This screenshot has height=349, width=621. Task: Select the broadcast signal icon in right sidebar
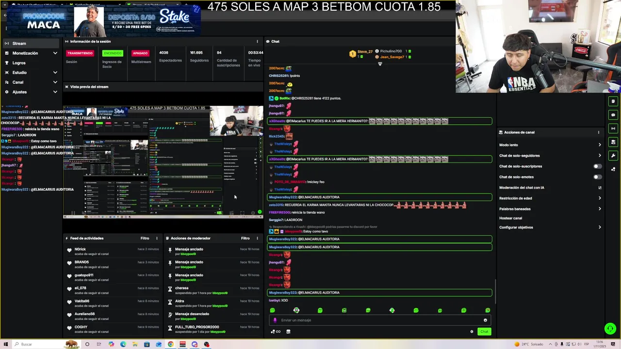pyautogui.click(x=613, y=128)
